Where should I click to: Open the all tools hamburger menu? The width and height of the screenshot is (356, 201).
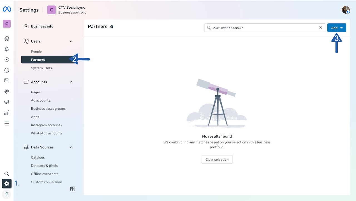click(7, 124)
